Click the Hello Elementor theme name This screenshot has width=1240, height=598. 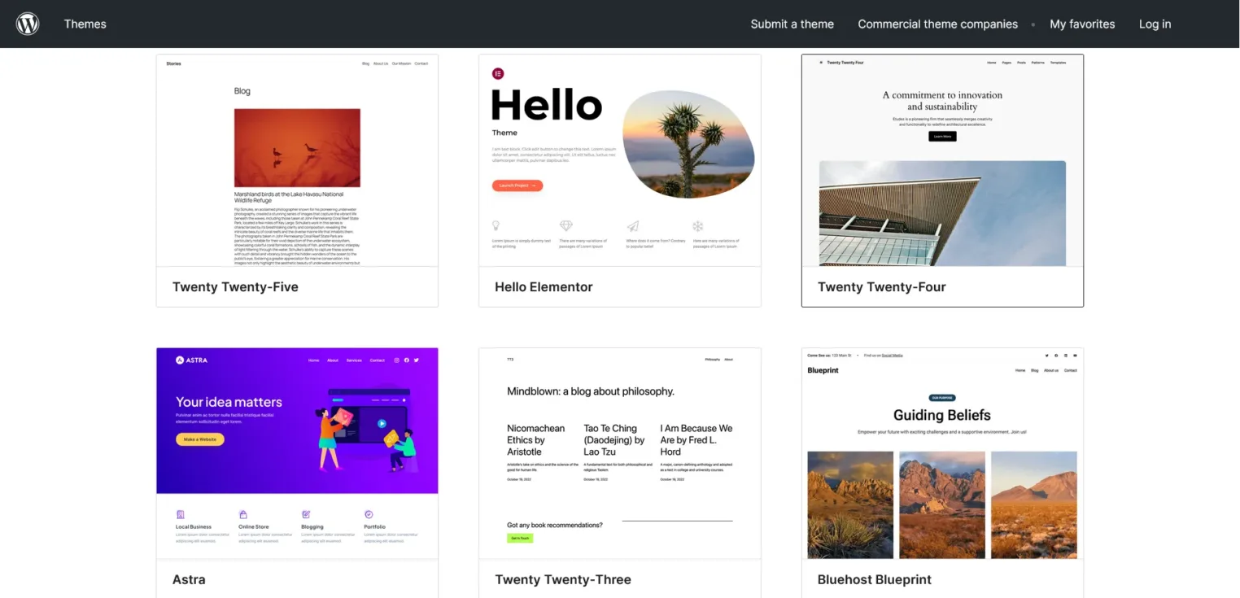point(544,286)
